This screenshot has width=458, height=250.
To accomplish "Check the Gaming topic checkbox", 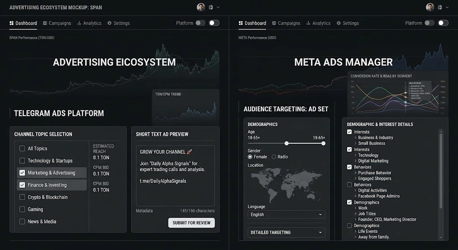I will click(22, 209).
